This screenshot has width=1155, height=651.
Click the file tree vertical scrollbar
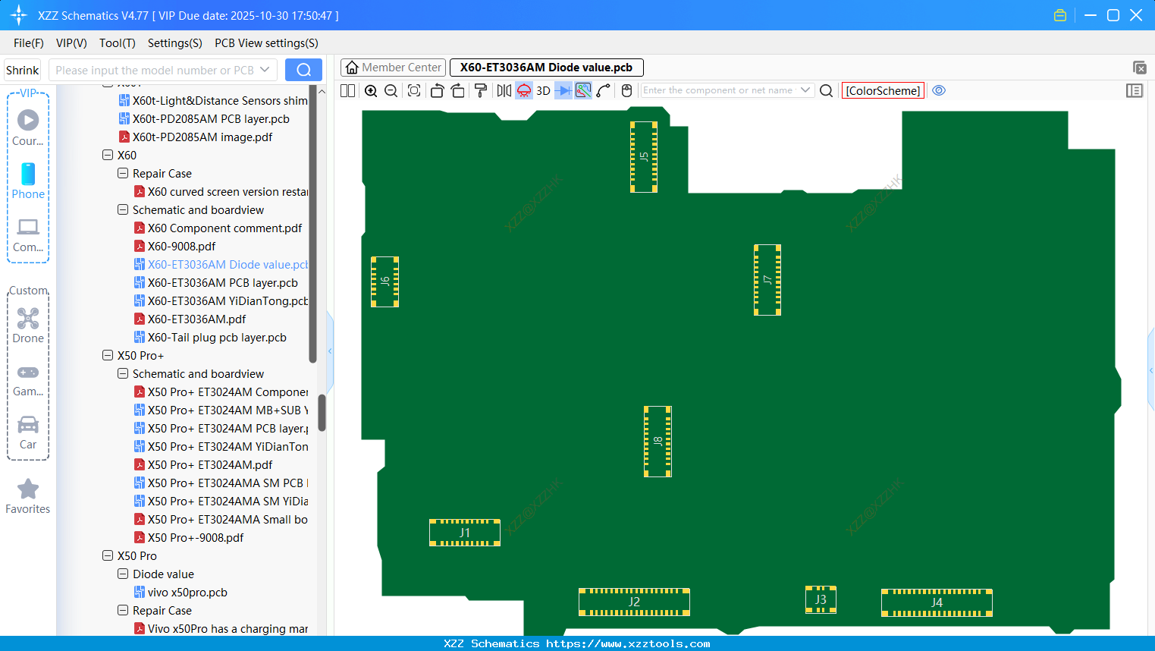(322, 413)
